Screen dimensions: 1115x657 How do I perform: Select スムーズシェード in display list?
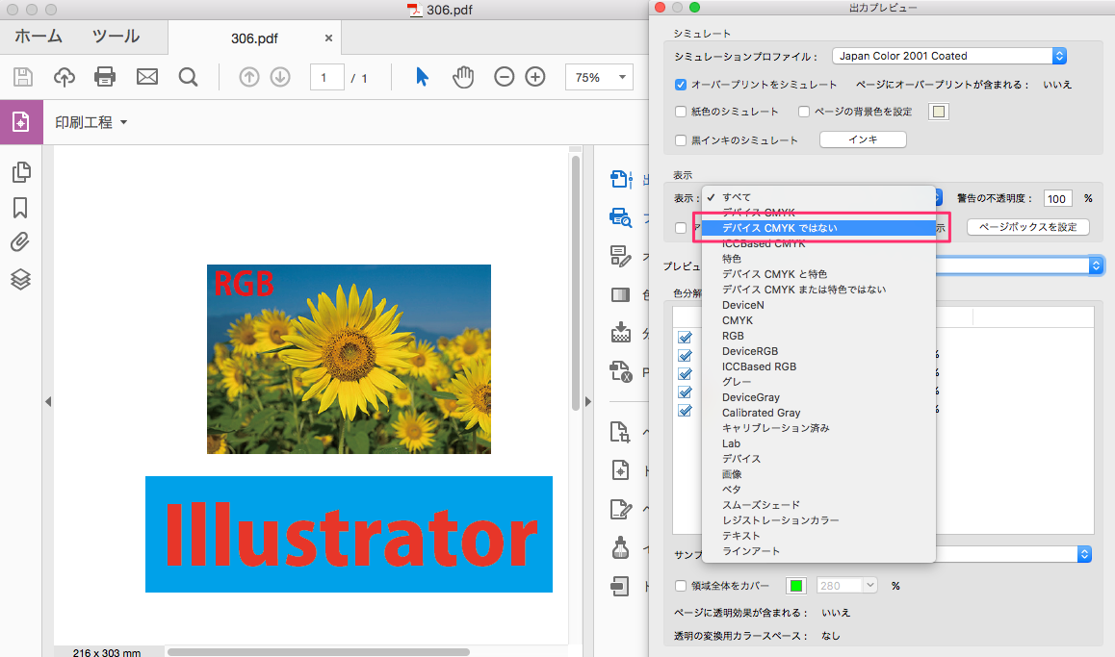818,505
